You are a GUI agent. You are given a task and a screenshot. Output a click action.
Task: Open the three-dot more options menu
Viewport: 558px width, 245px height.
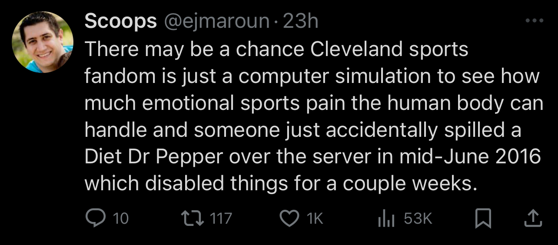[534, 20]
